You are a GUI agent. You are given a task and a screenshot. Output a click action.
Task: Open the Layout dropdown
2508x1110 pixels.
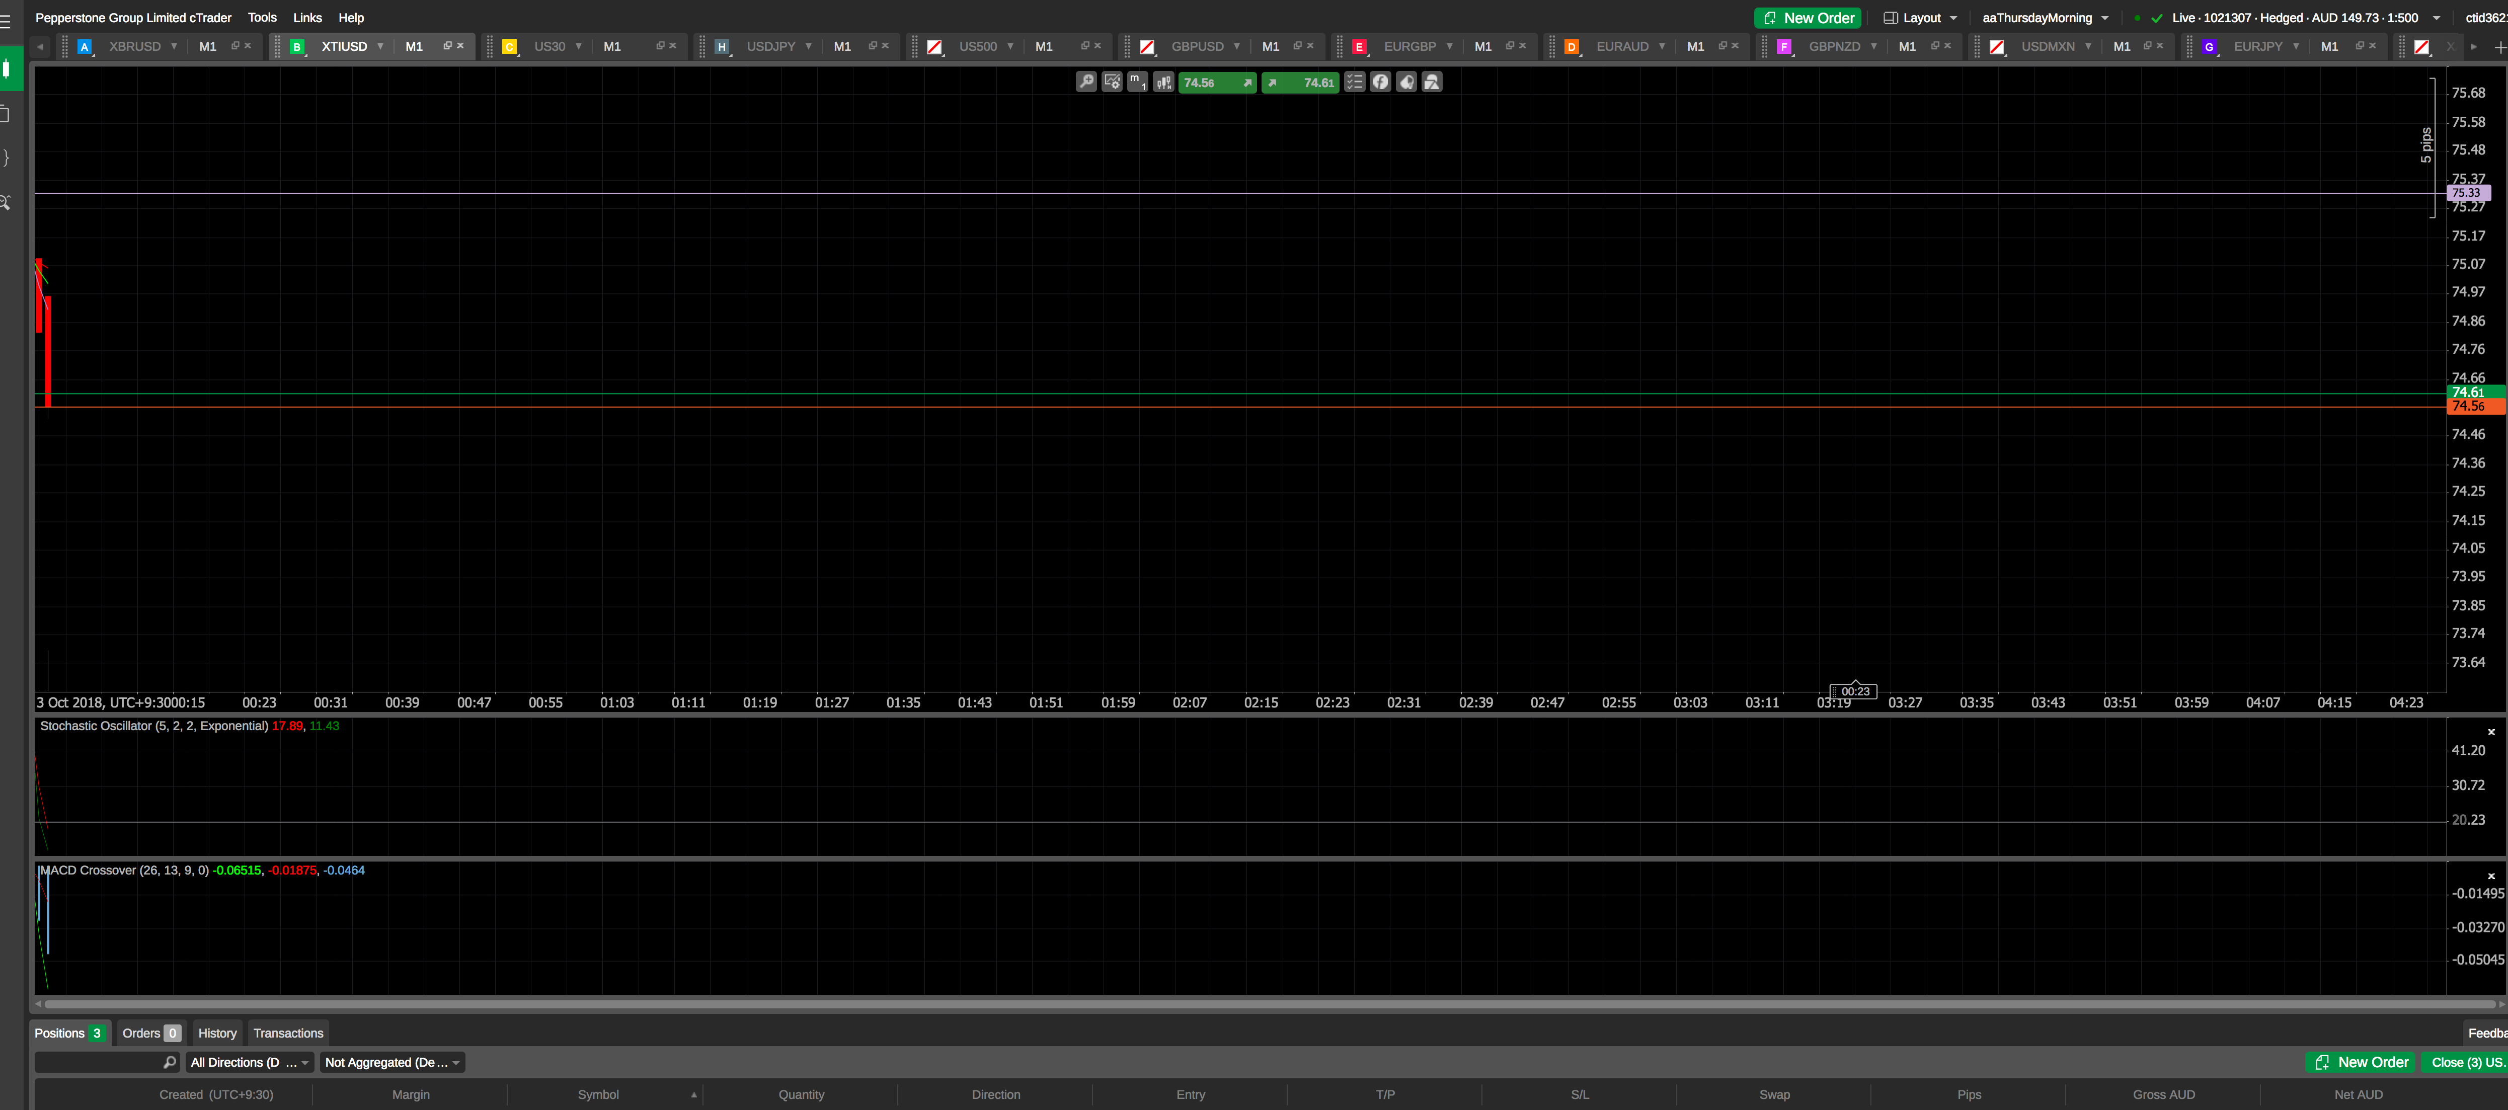pyautogui.click(x=1920, y=18)
